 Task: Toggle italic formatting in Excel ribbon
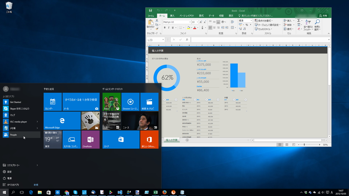pos(169,27)
